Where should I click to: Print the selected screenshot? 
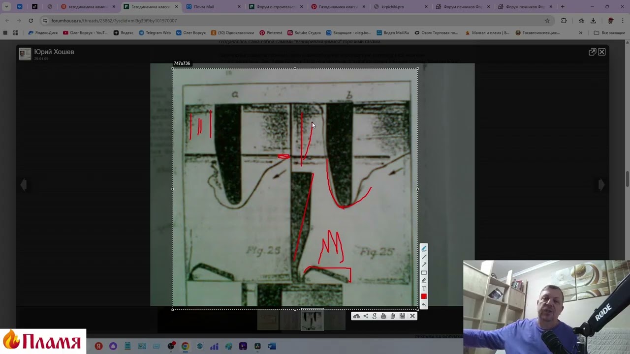coord(383,316)
